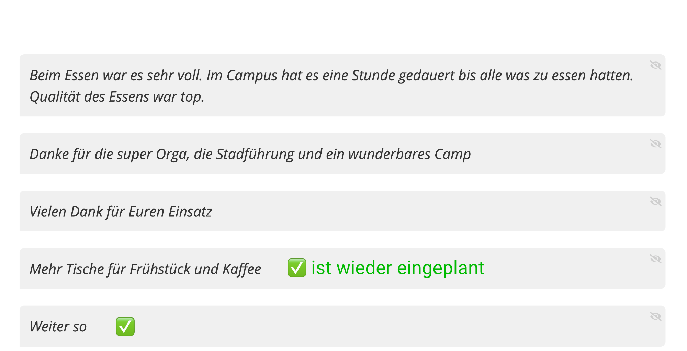This screenshot has width=687, height=351.
Task: Select the 'Mehr Tische für Frühstück und Kaffee' text
Action: pos(145,269)
